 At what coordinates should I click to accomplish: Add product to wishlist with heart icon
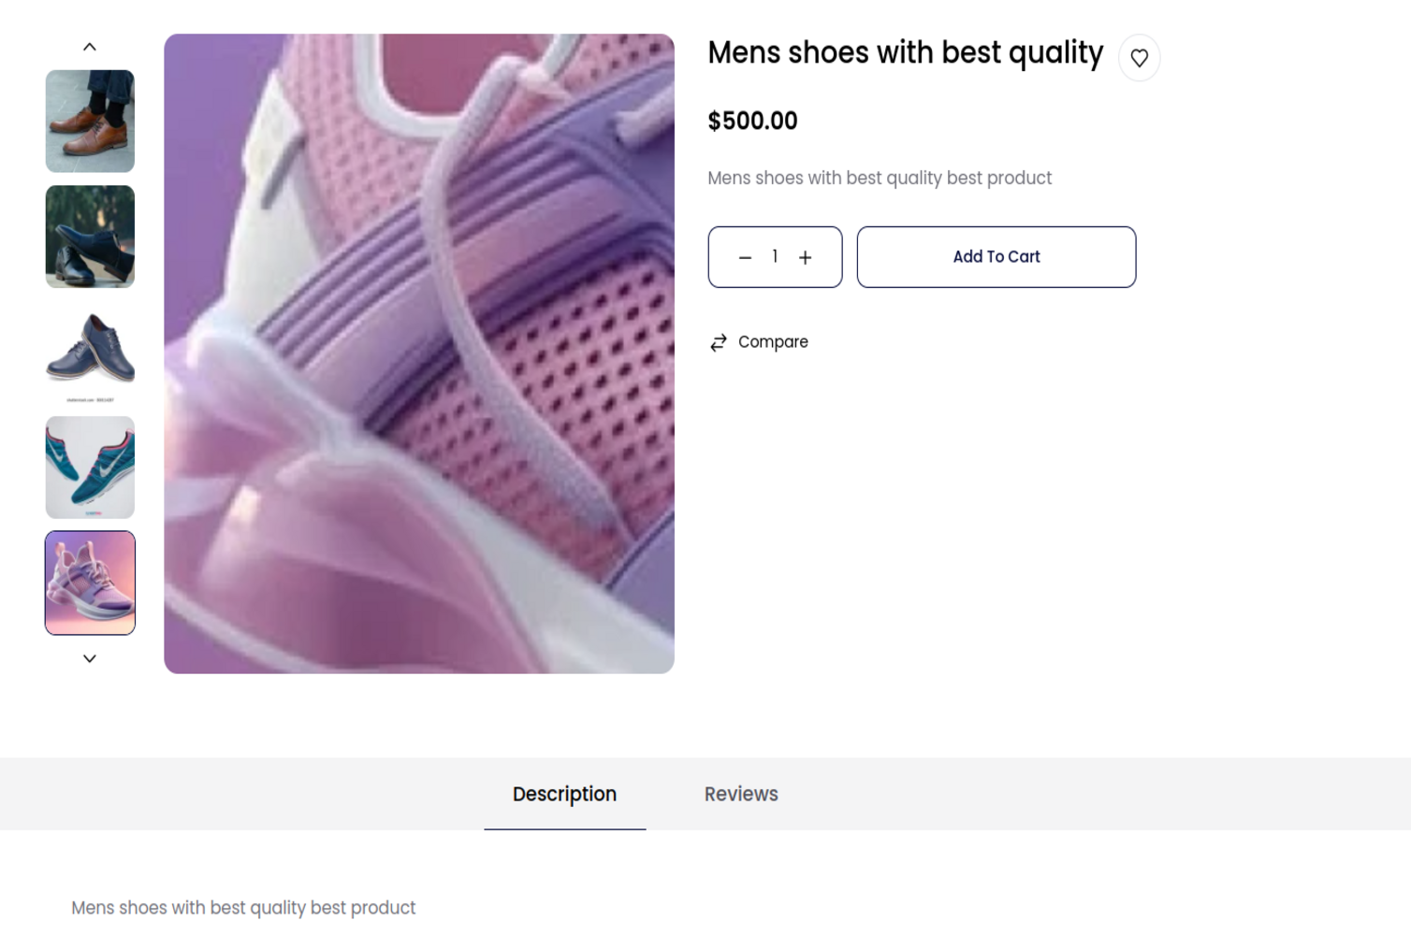coord(1139,58)
